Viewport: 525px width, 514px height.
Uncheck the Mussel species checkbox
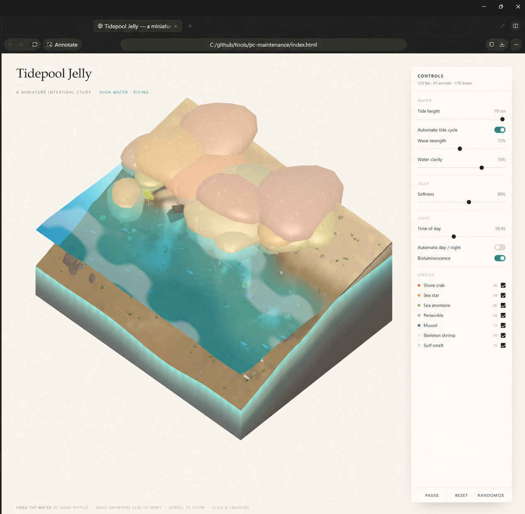pyautogui.click(x=503, y=326)
